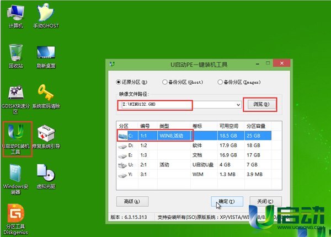Viewport: 331px width, 237px height.
Task: Click the U: USB drive icon
Action: point(122,165)
